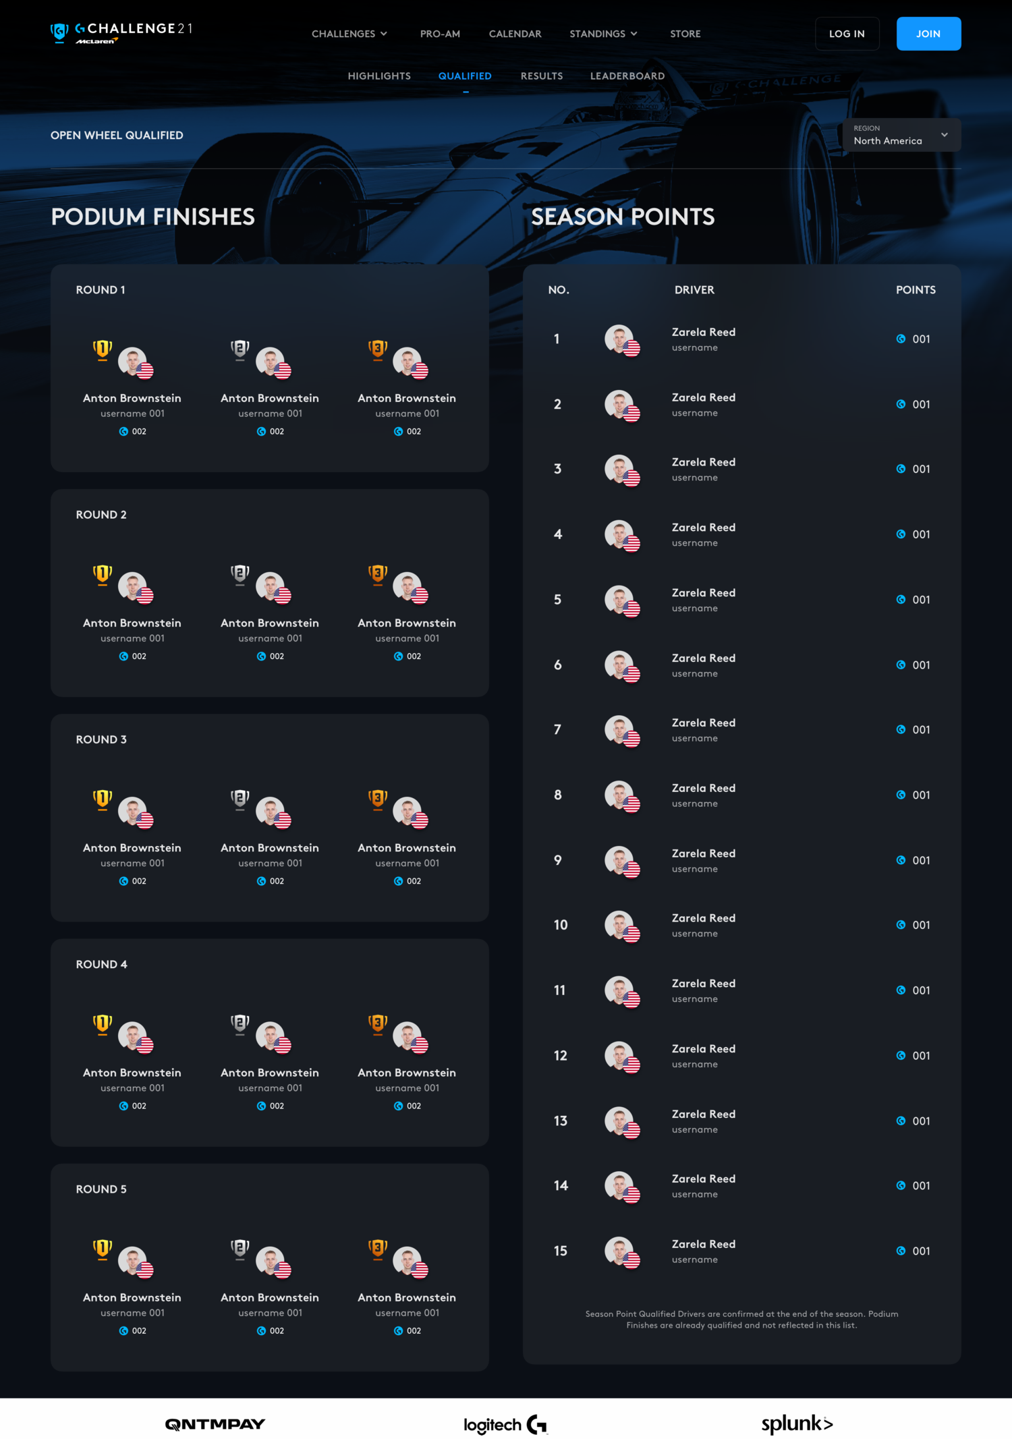Click the points icon for driver number 1
This screenshot has height=1439, width=1012.
(x=901, y=339)
